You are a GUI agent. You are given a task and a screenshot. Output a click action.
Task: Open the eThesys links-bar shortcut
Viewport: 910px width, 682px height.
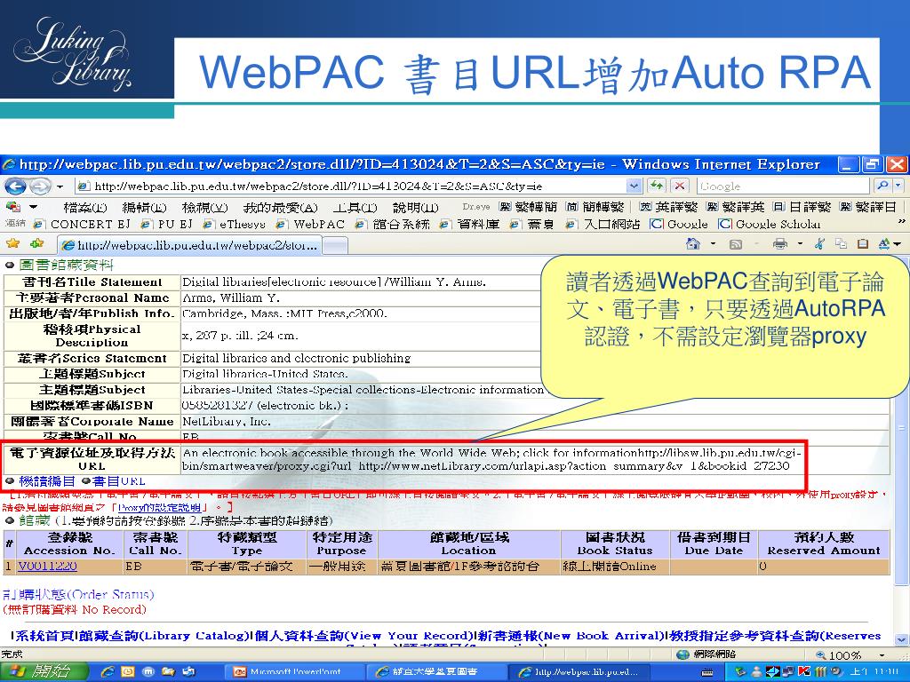pos(234,225)
